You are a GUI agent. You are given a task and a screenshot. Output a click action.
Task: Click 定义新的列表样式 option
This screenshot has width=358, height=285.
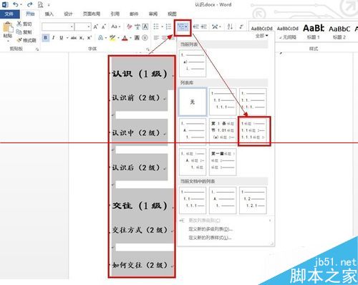(210, 238)
